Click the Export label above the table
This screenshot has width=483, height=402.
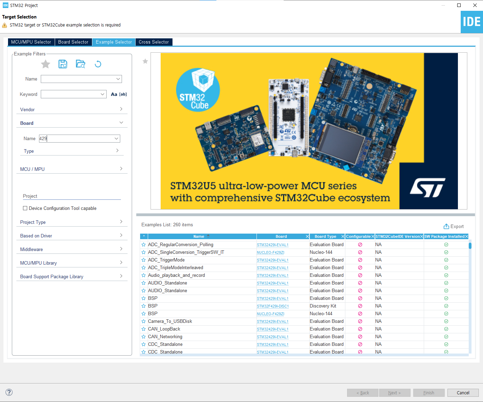[457, 226]
